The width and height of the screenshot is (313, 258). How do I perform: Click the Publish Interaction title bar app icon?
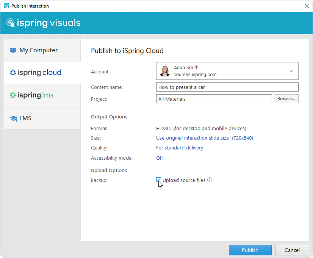tap(6, 6)
